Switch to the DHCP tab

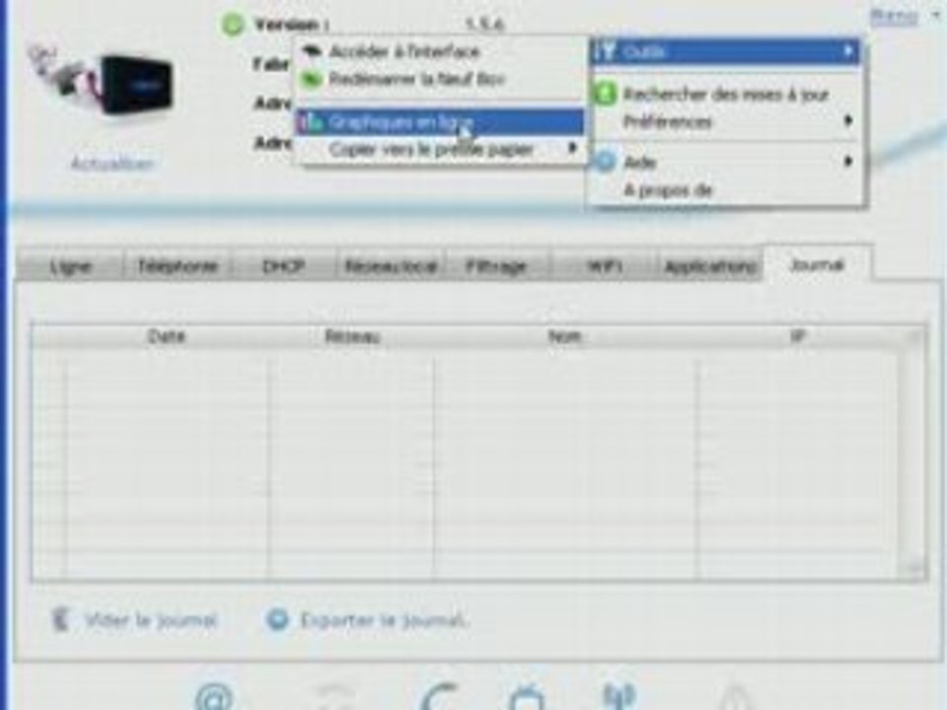(283, 265)
